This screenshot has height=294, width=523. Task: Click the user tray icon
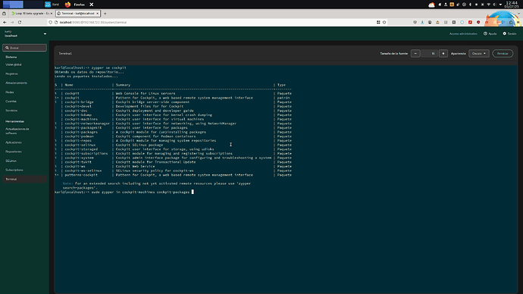coord(445,5)
